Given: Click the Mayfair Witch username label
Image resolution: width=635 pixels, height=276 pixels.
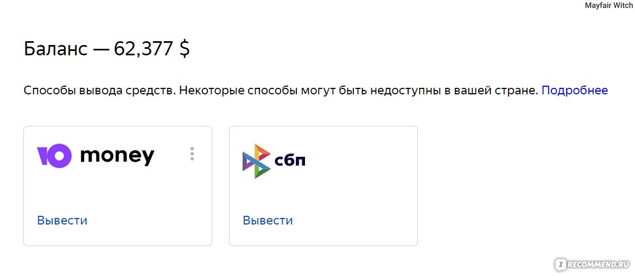Looking at the screenshot, I should [x=608, y=5].
